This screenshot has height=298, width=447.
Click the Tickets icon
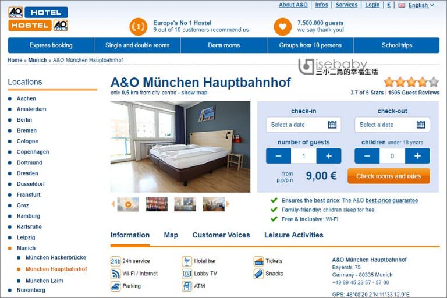pyautogui.click(x=258, y=261)
